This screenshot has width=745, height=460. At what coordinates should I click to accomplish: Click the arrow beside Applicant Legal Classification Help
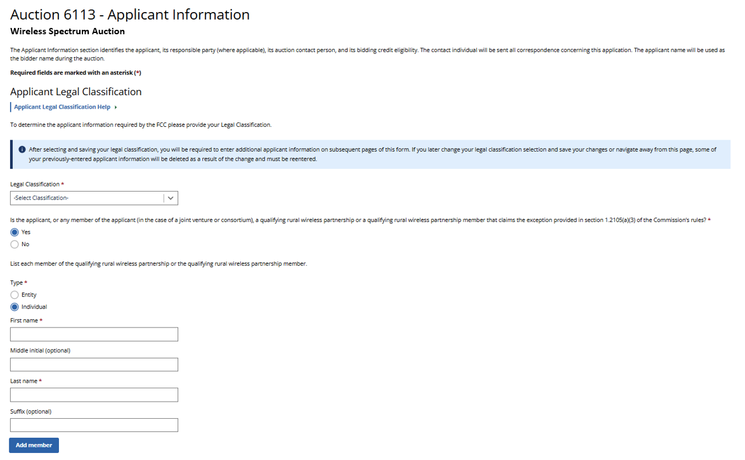click(x=116, y=107)
